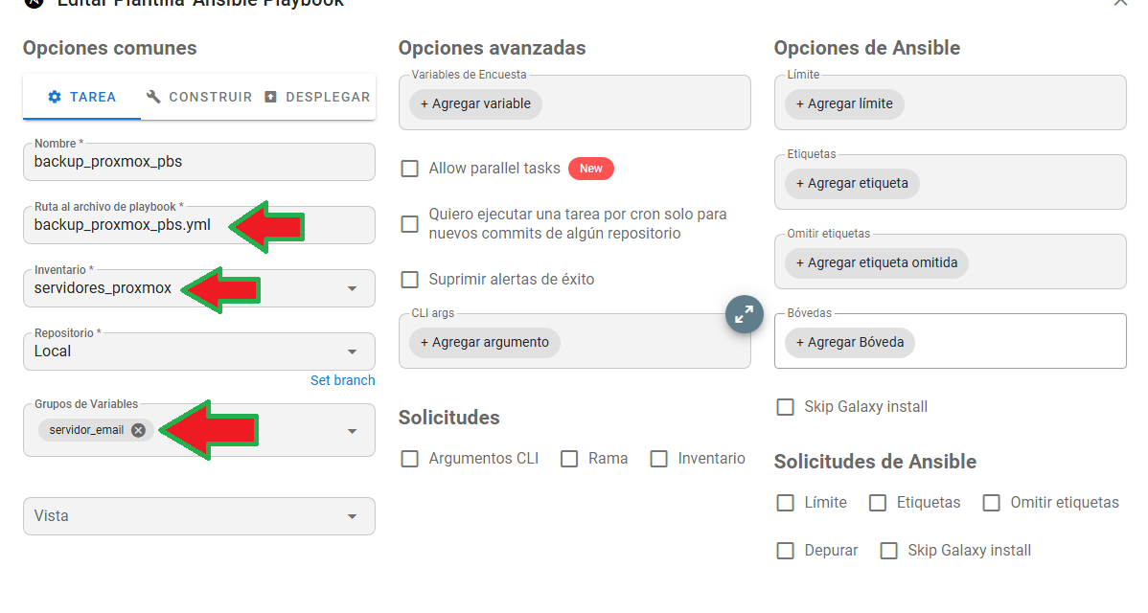Check Límite under Solicitudes de Ansible
The width and height of the screenshot is (1148, 613).
pos(785,503)
